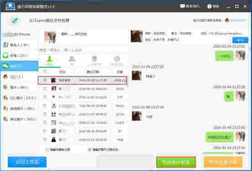Tick the checkbox of the row with 376 messages
Image resolution: width=252 pixels, height=171 pixels.
click(x=45, y=97)
